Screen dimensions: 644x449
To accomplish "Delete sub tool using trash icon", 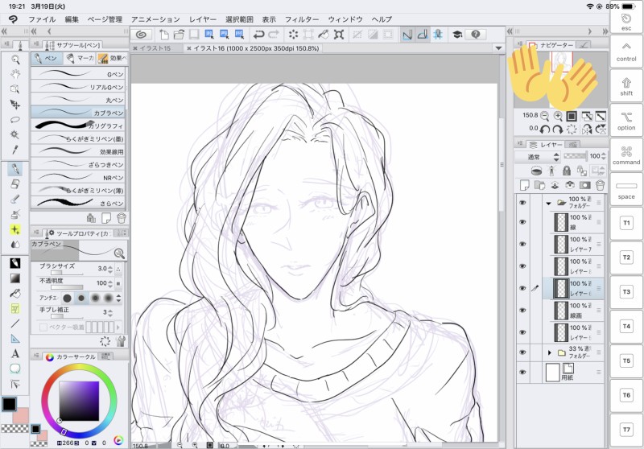I will coord(122,218).
